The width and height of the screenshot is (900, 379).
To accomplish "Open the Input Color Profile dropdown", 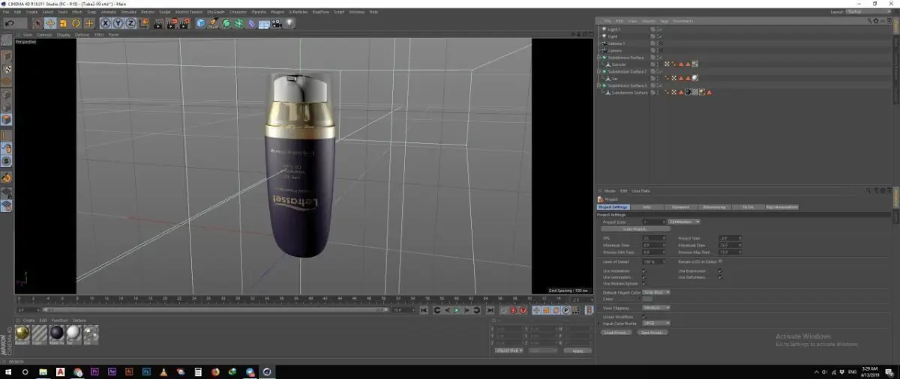I will (656, 323).
